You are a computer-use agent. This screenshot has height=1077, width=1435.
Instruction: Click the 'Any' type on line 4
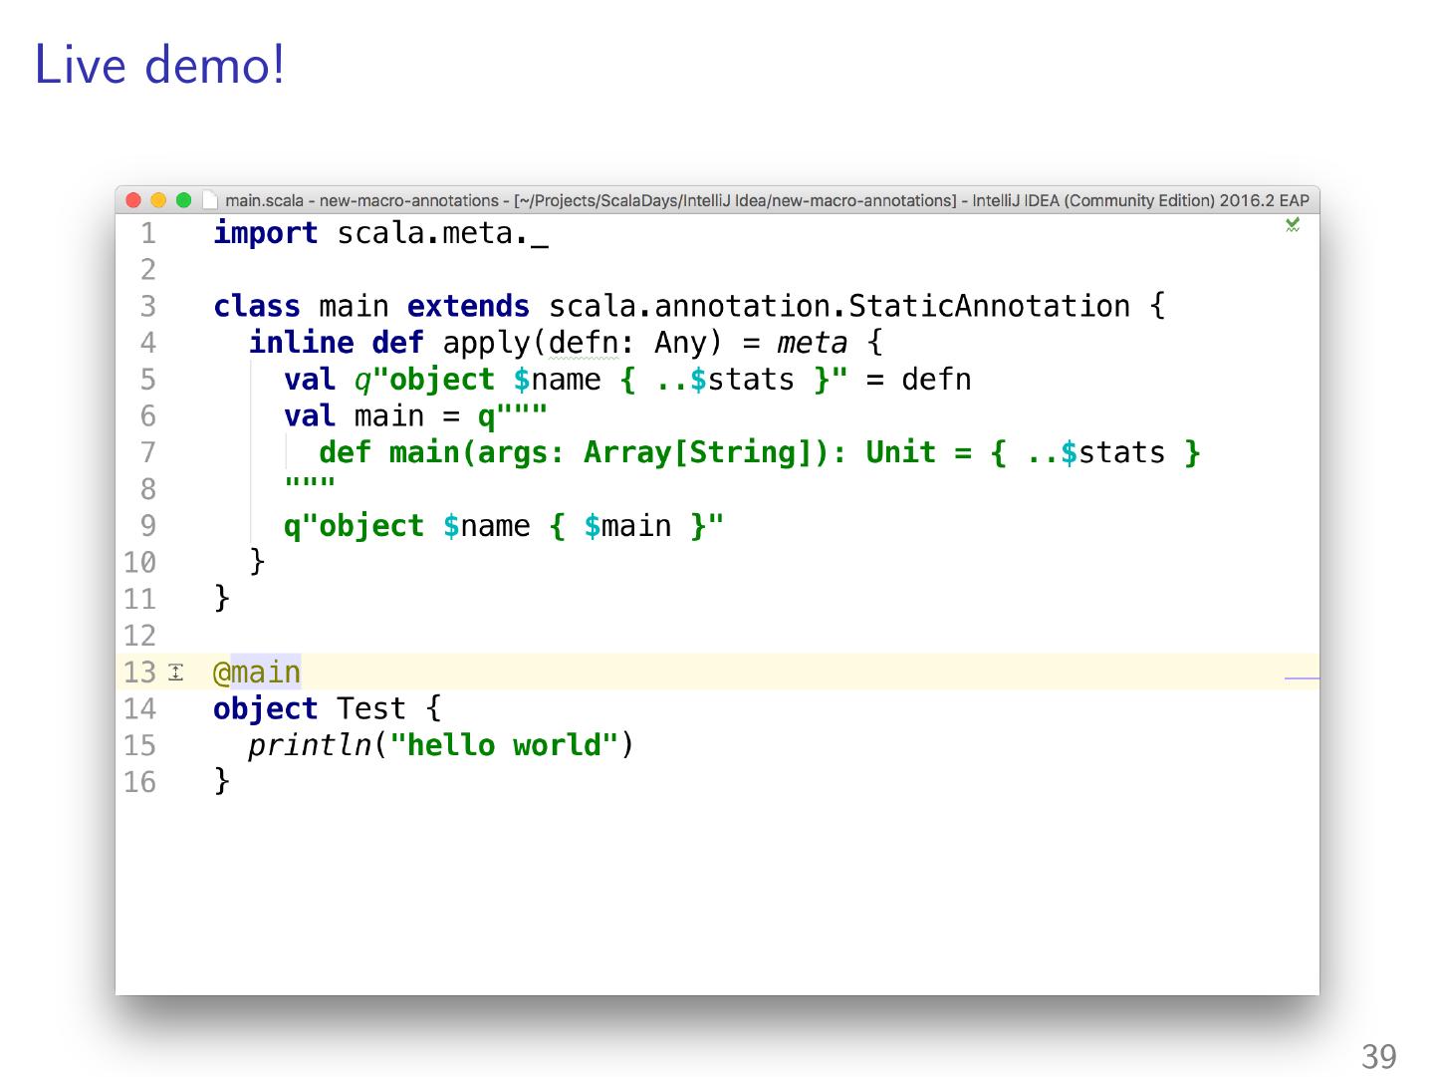tap(680, 343)
